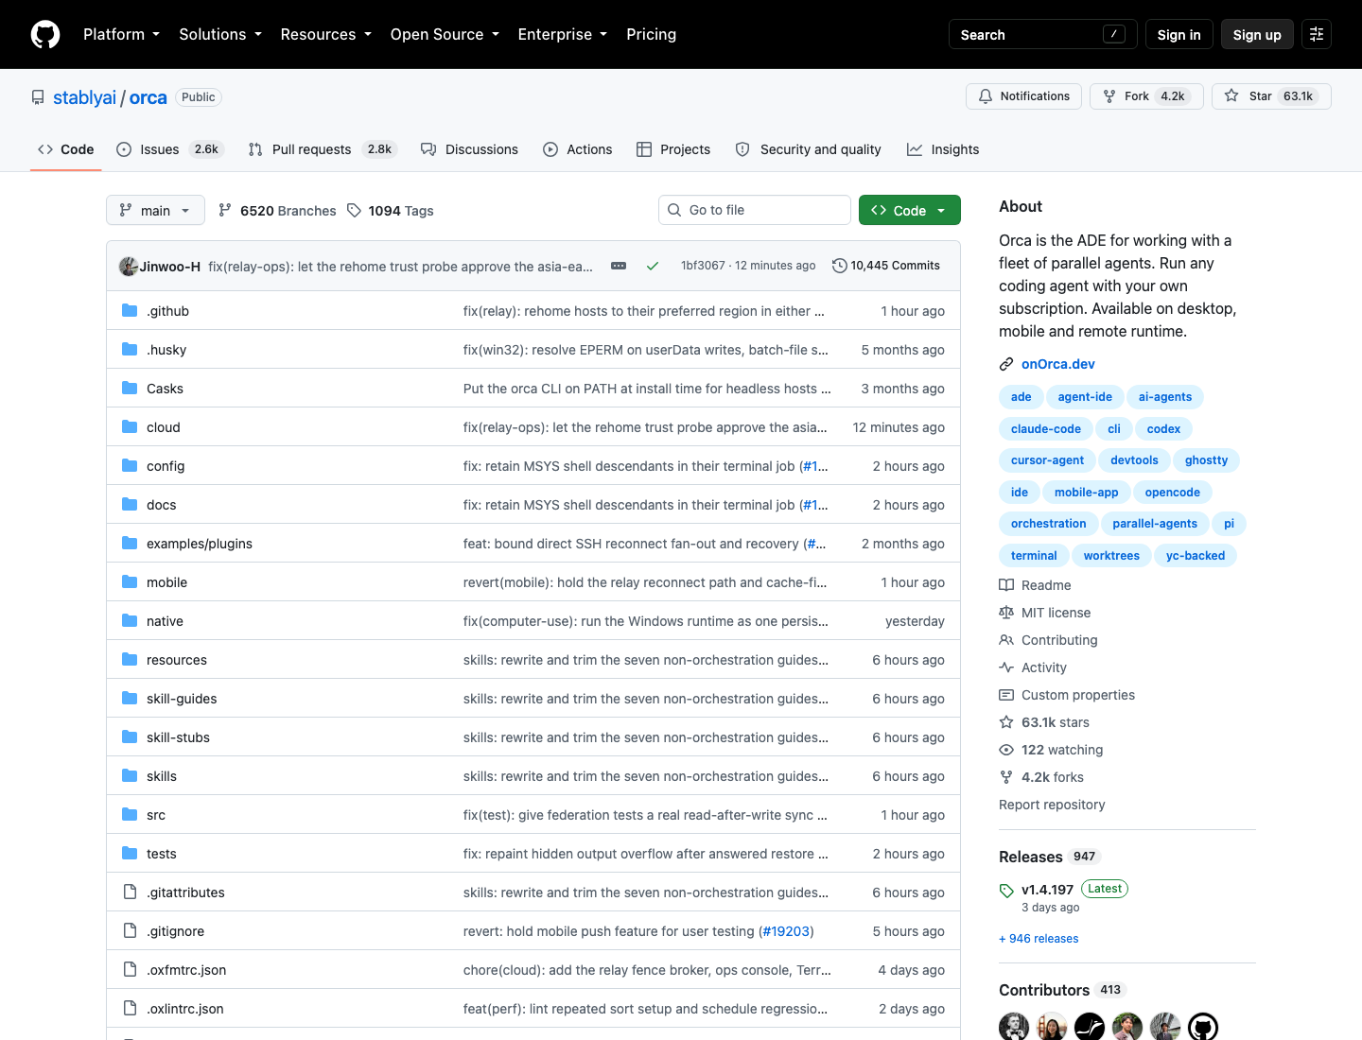The image size is (1362, 1040).
Task: Open commit author Jinwoo-H profile
Action: (170, 266)
